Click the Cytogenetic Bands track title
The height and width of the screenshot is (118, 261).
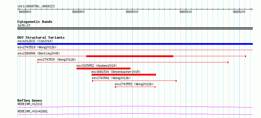coord(35,22)
